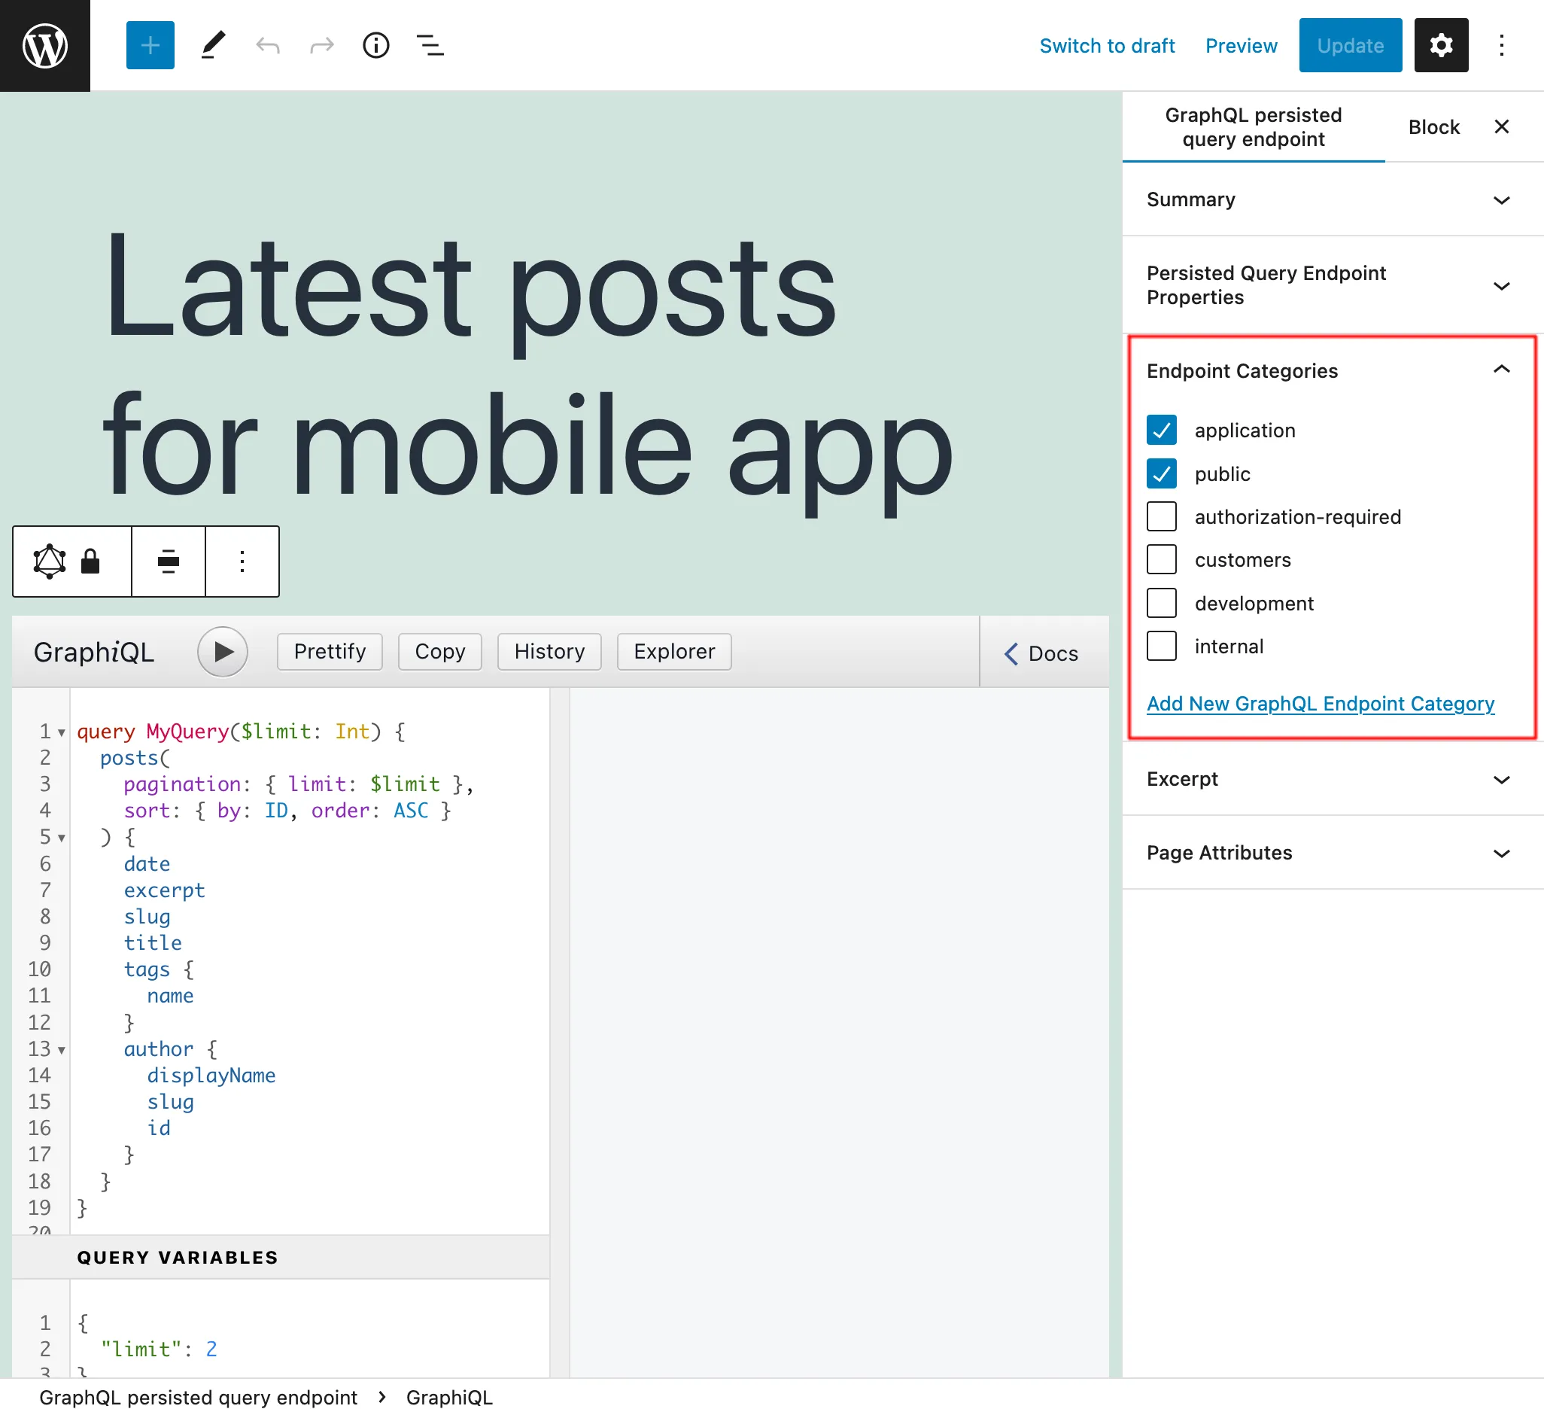Expand the Excerpt panel
This screenshot has height=1415, width=1544.
1332,779
